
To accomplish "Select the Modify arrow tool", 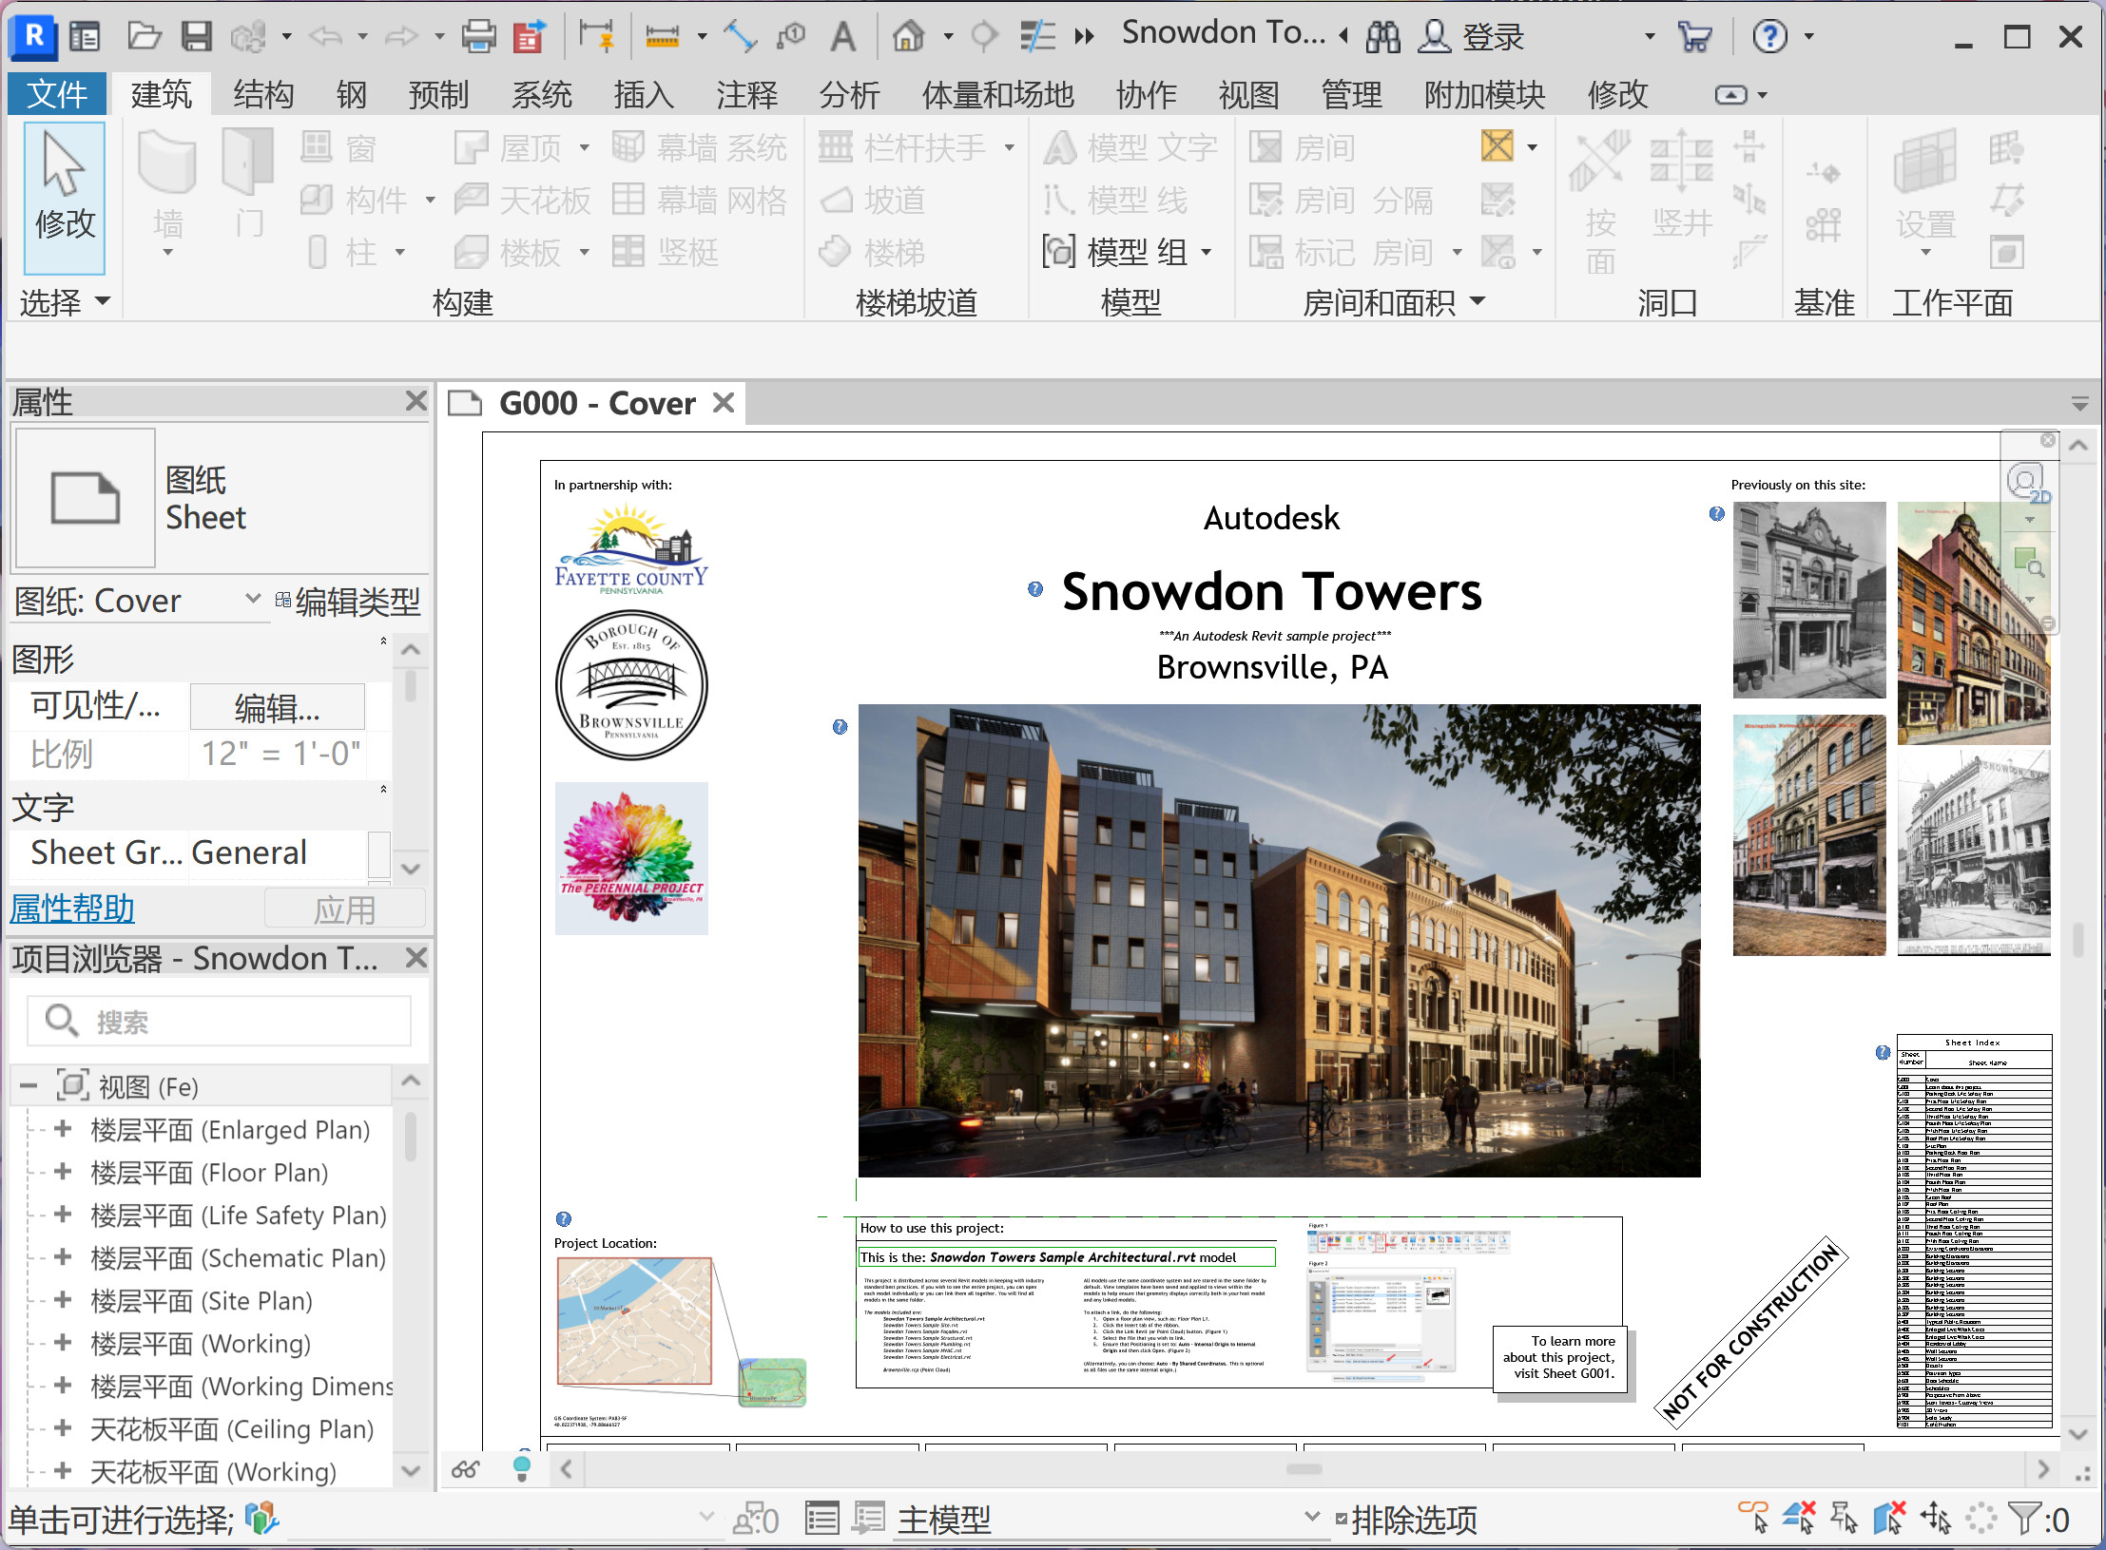I will tap(64, 198).
